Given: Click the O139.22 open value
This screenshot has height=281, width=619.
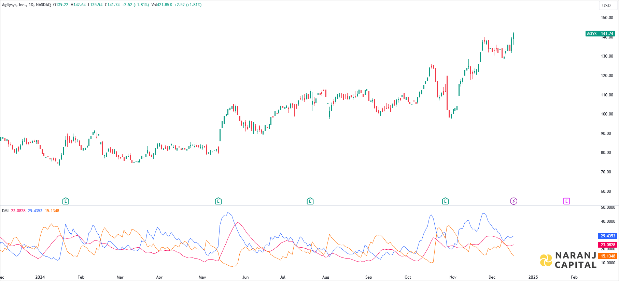Looking at the screenshot, I should [x=61, y=5].
